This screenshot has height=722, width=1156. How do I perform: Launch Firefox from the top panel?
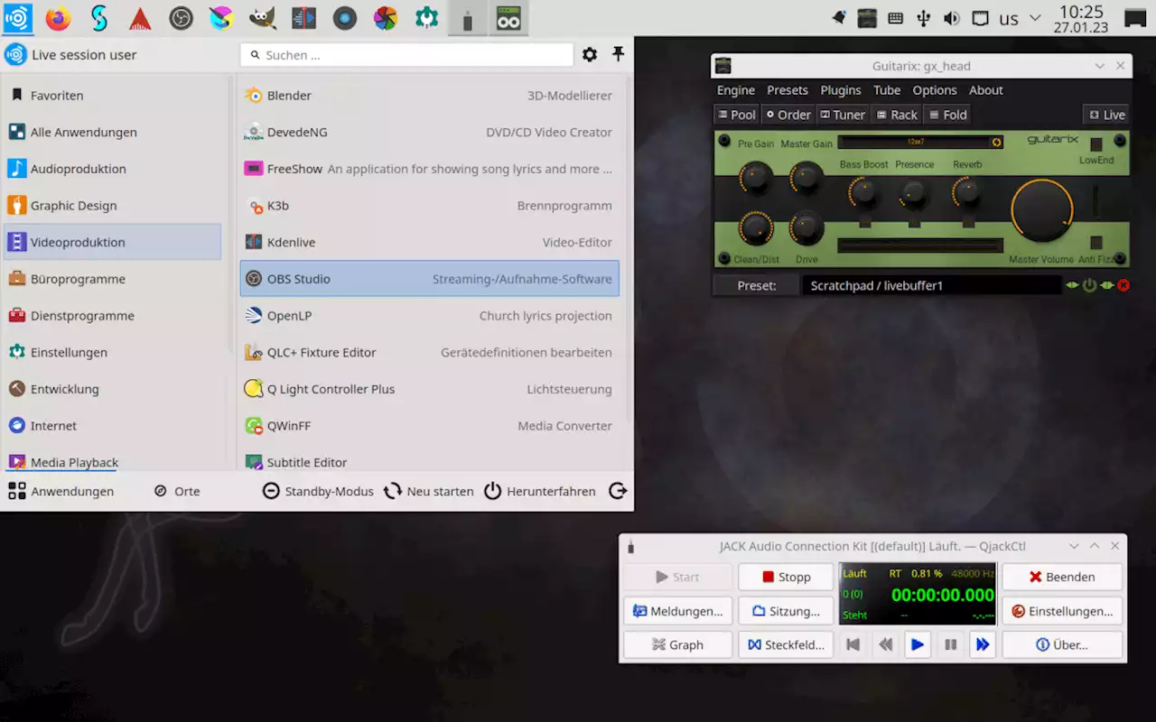point(58,17)
